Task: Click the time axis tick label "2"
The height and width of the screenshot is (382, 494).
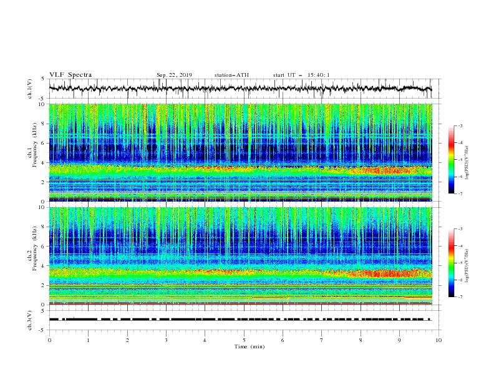Action: tap(127, 340)
